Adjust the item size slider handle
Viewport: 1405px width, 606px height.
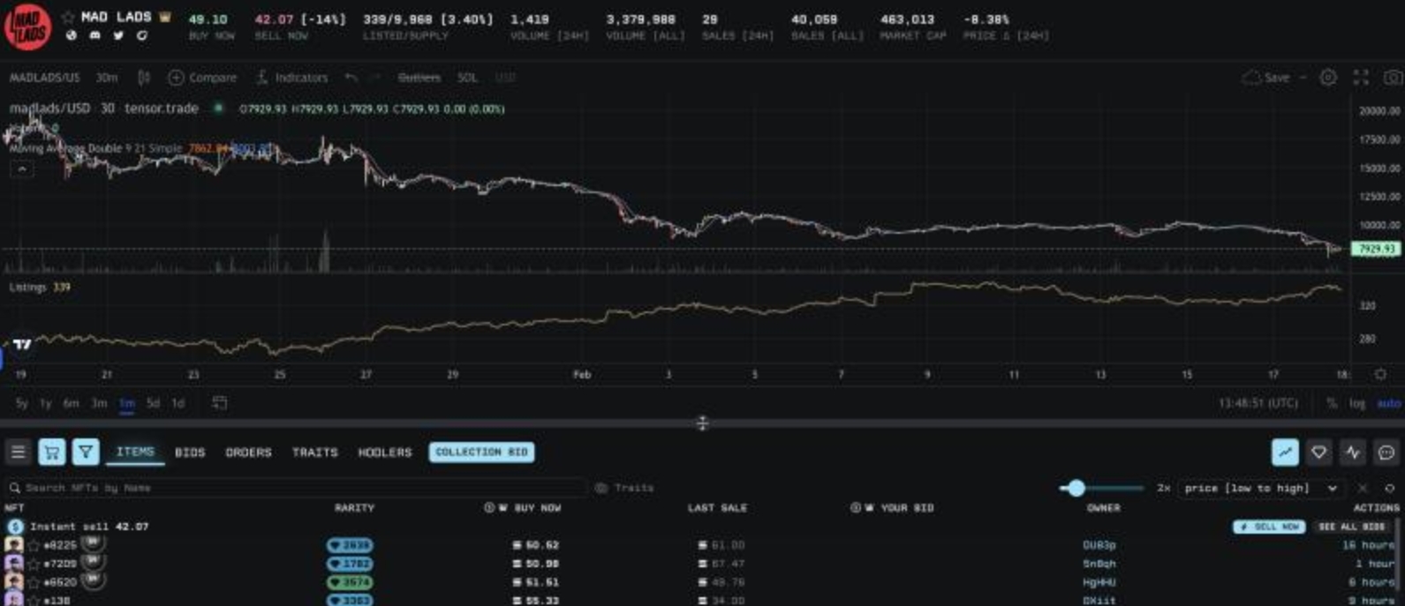point(1076,488)
